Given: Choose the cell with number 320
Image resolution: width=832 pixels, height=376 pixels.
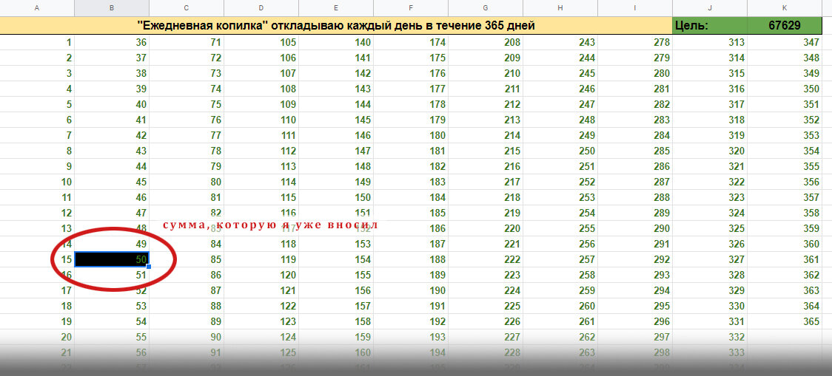Looking at the screenshot, I should (710, 151).
